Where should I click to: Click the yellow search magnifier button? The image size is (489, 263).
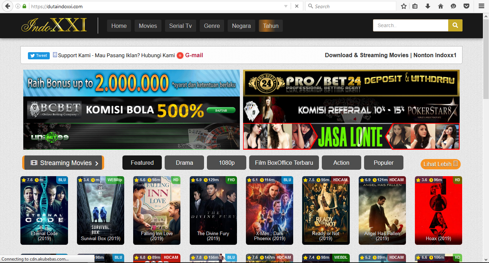pos(455,25)
